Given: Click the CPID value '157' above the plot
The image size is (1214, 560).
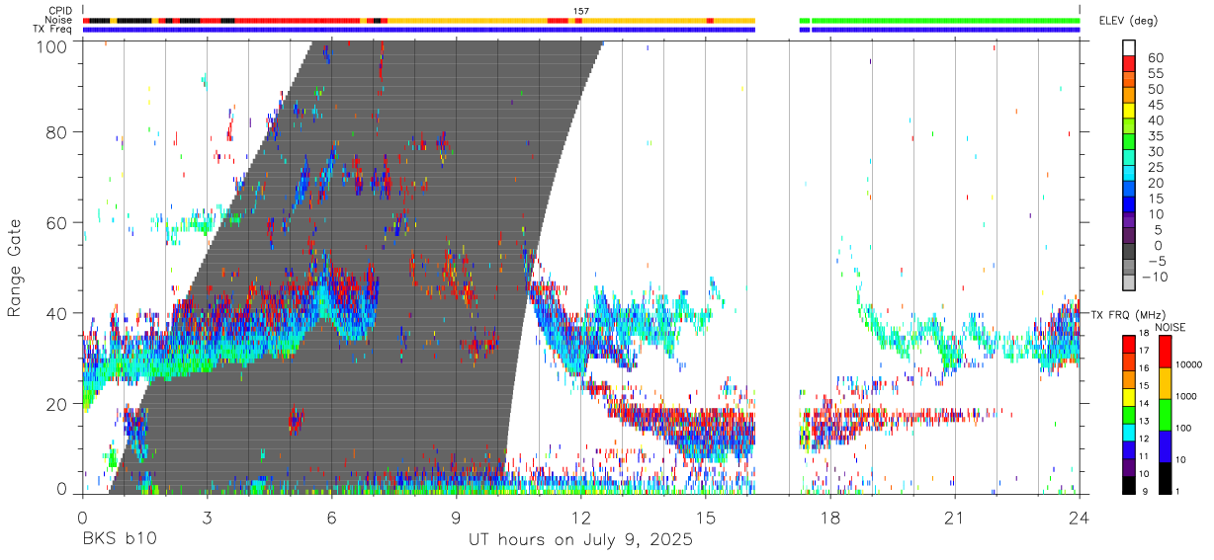Looking at the screenshot, I should (x=581, y=11).
